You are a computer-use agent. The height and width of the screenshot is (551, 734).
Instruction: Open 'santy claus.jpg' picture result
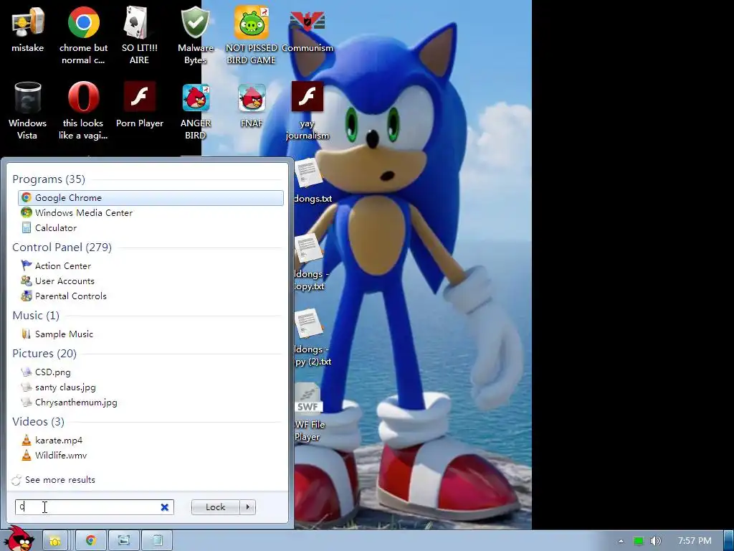click(x=151, y=387)
